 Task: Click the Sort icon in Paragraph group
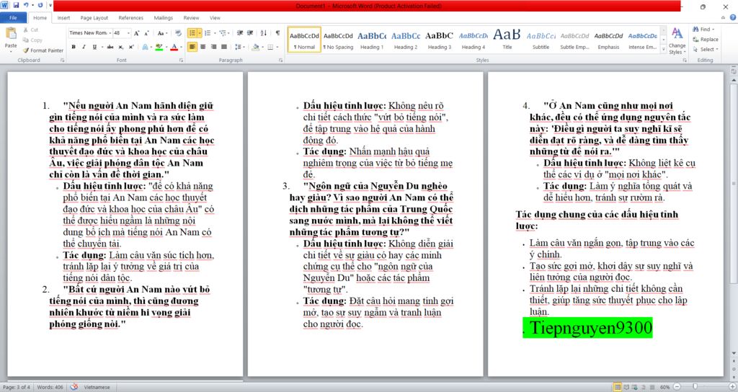264,33
